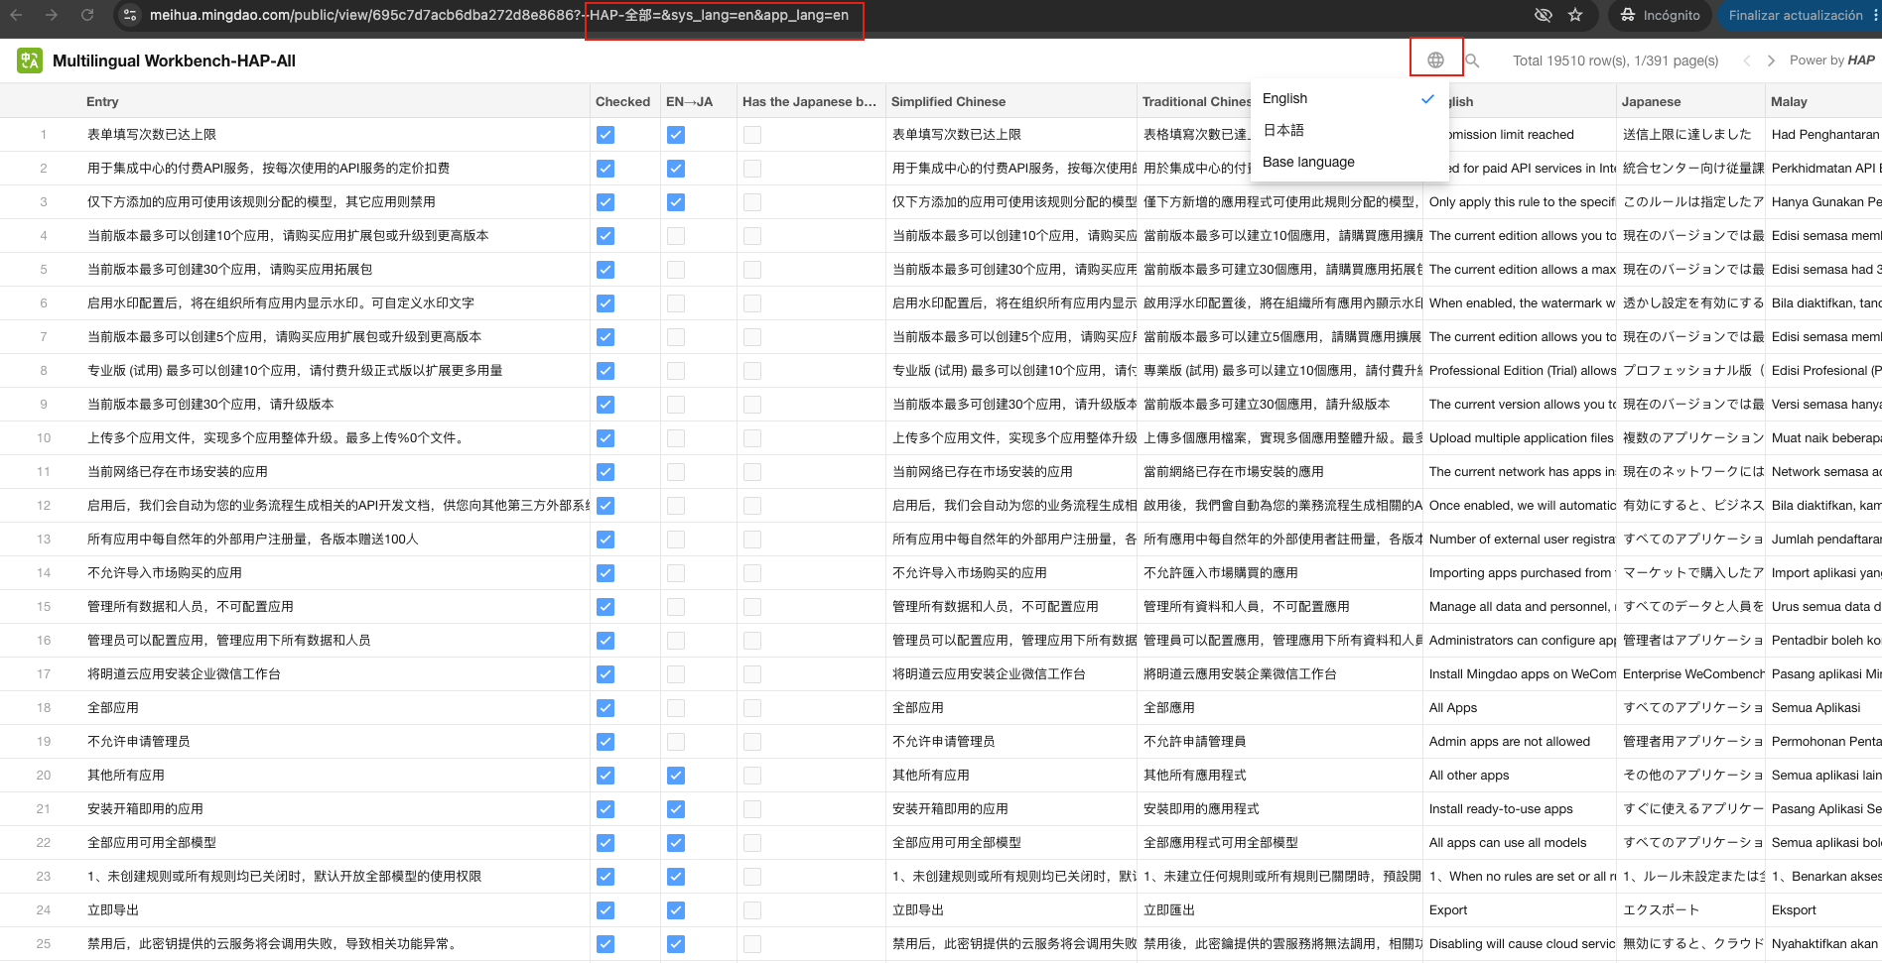Toggle Checked box for 全部应用 row 18
This screenshot has width=1882, height=963.
pos(605,708)
